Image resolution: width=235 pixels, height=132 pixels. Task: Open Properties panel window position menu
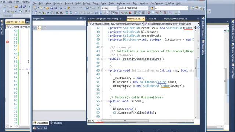[77, 18]
